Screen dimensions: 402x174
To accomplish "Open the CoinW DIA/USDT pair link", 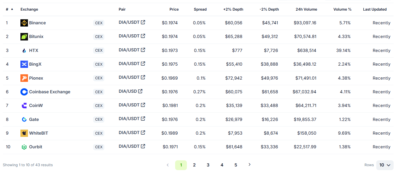I will [x=129, y=105].
